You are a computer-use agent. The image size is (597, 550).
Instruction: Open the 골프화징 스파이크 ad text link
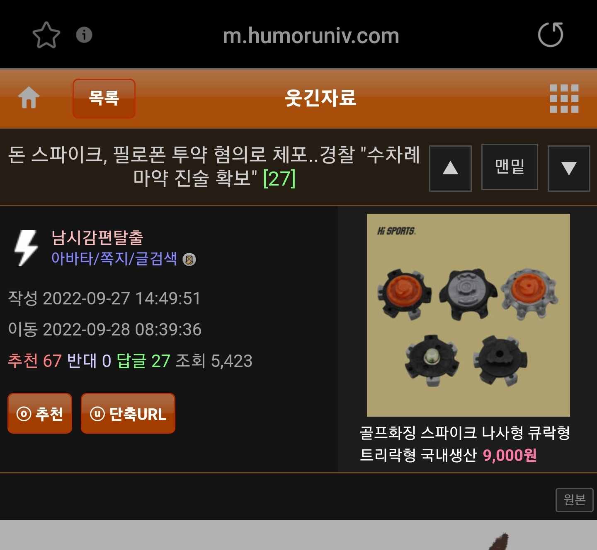tap(465, 444)
